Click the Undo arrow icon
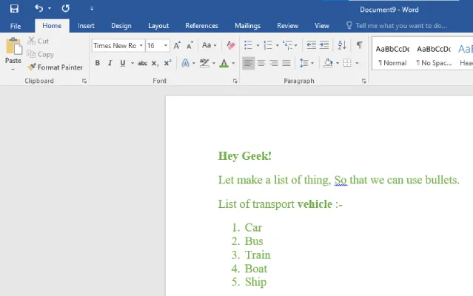Image resolution: width=473 pixels, height=296 pixels. pos(38,8)
